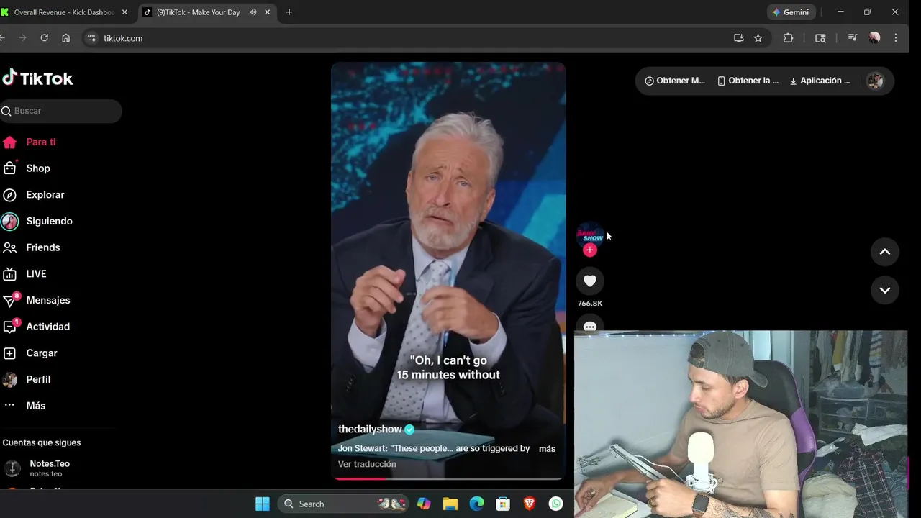The width and height of the screenshot is (921, 518).
Task: Reload the TikTok page
Action: coord(44,38)
